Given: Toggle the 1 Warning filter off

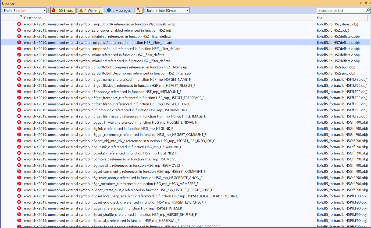Looking at the screenshot, I should [x=90, y=10].
